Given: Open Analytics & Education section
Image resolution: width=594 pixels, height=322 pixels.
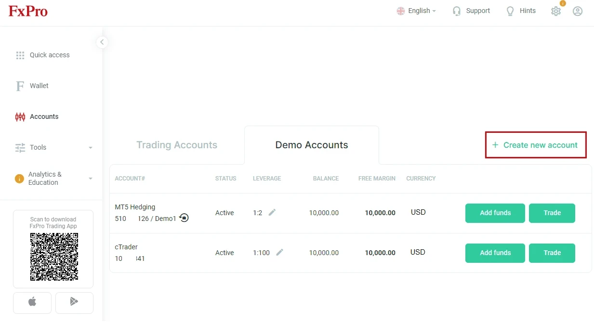Looking at the screenshot, I should pos(45,179).
